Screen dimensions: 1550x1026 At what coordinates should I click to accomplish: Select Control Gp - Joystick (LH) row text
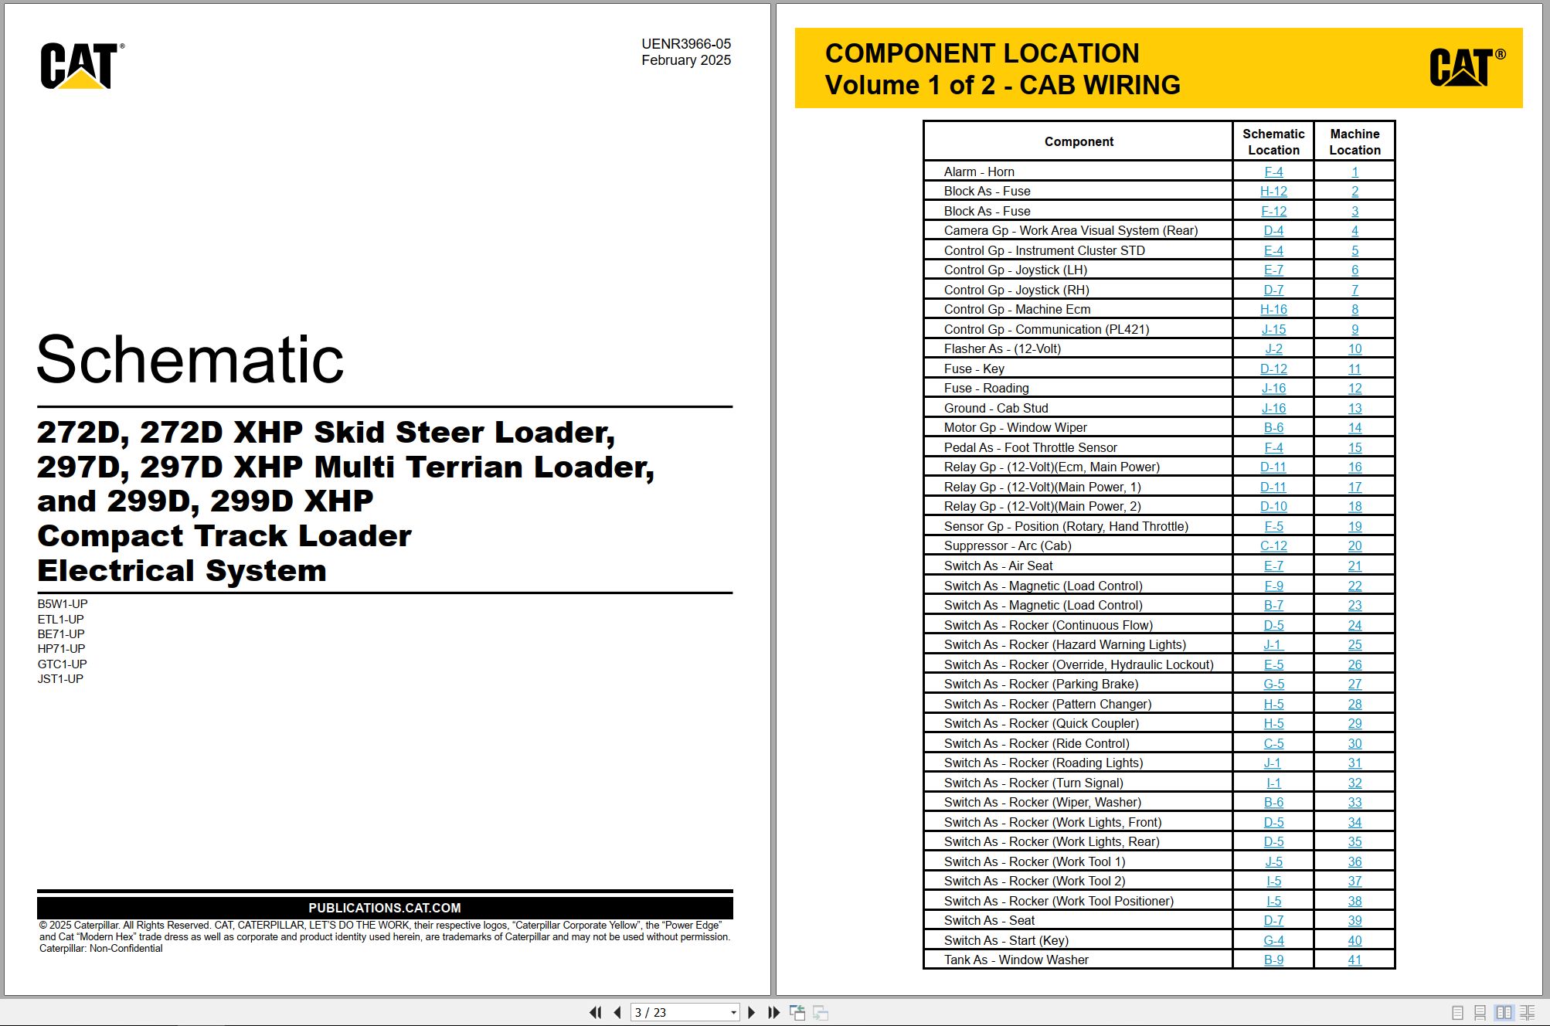click(1015, 270)
